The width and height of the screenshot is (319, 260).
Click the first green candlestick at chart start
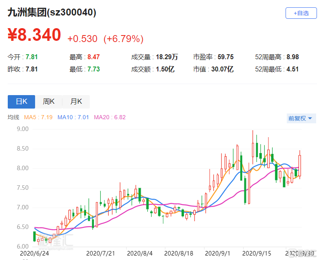click(x=34, y=236)
